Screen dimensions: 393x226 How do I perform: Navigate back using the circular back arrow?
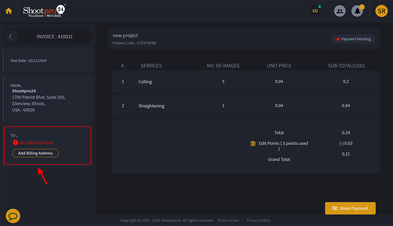tap(11, 37)
